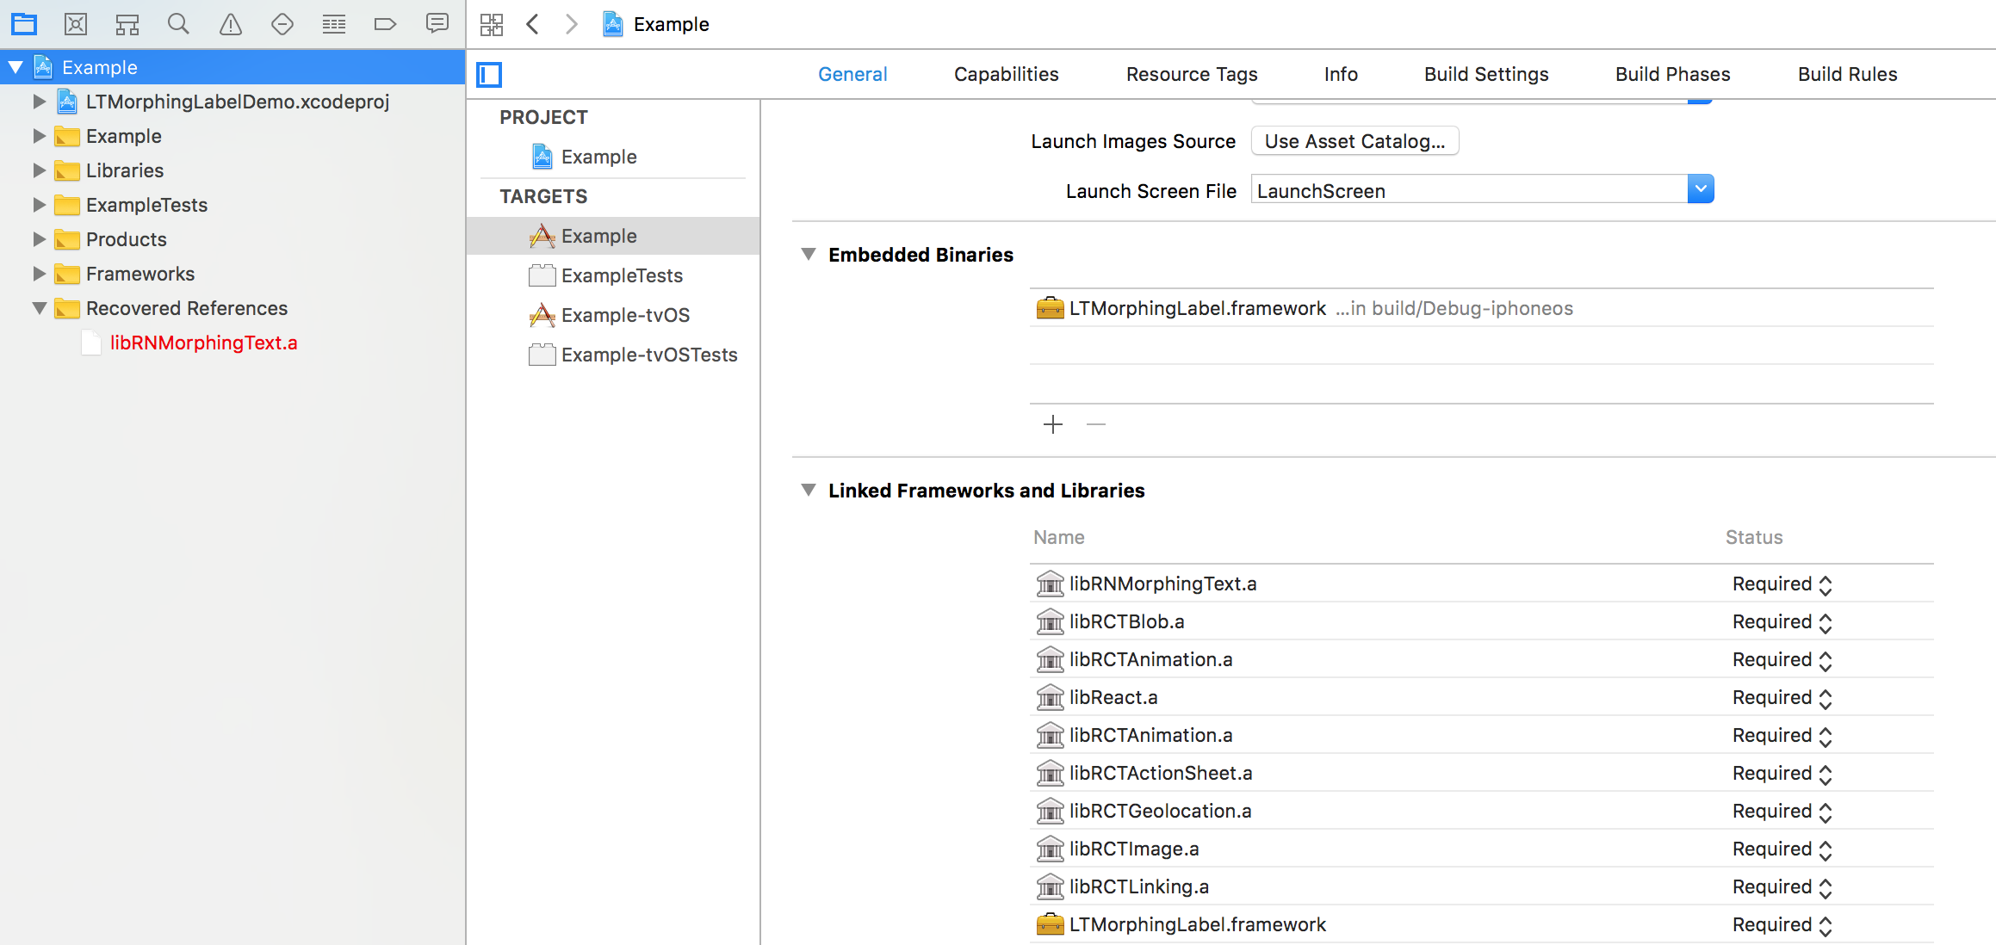This screenshot has width=1996, height=945.
Task: Switch to the Capabilities tab
Action: (1007, 74)
